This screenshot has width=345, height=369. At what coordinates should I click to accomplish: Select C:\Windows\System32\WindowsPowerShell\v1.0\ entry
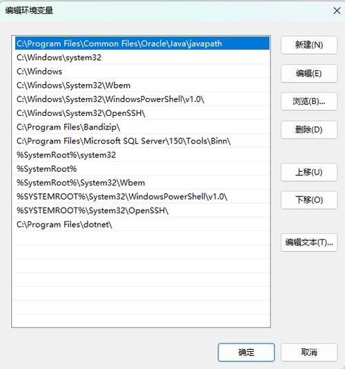click(x=142, y=99)
